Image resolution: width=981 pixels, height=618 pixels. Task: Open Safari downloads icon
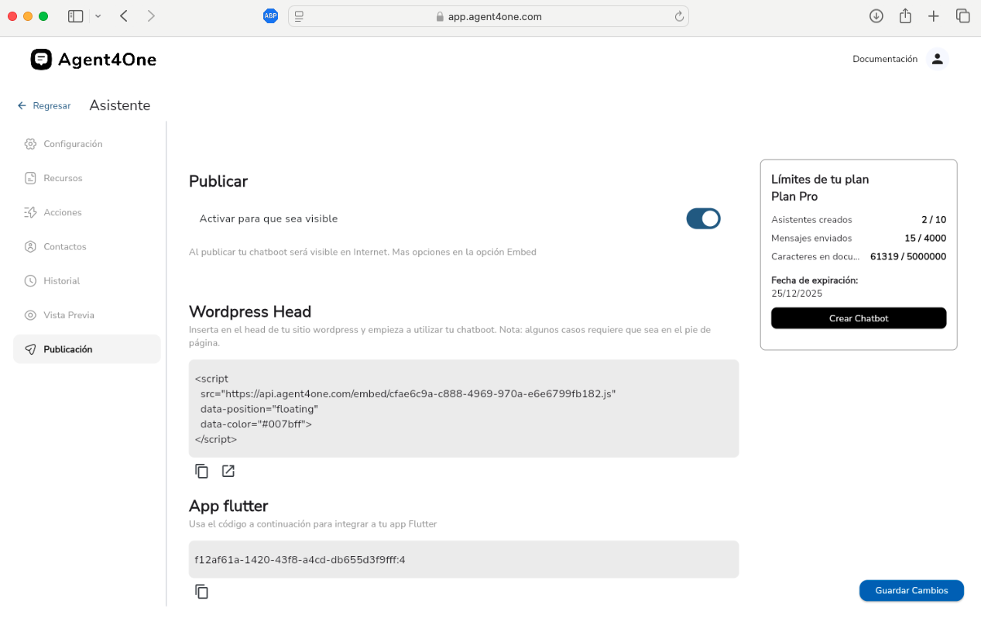point(876,16)
